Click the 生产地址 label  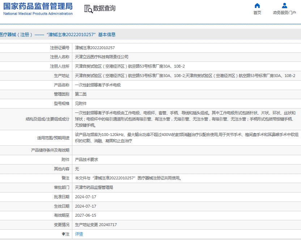[x=62, y=76]
